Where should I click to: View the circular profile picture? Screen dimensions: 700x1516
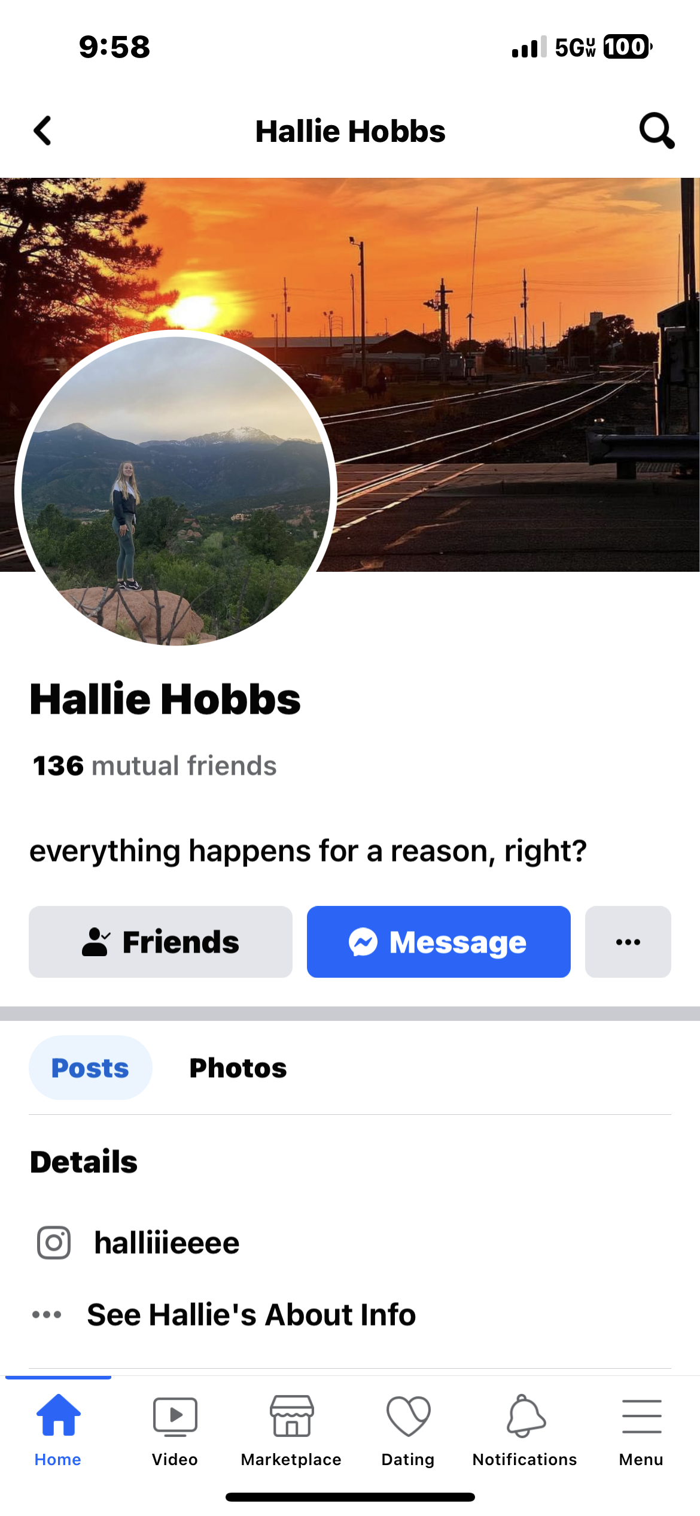click(176, 491)
